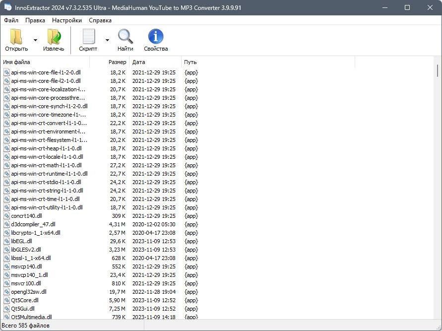Sort by the Путь column header
The image size is (442, 331).
[x=268, y=62]
